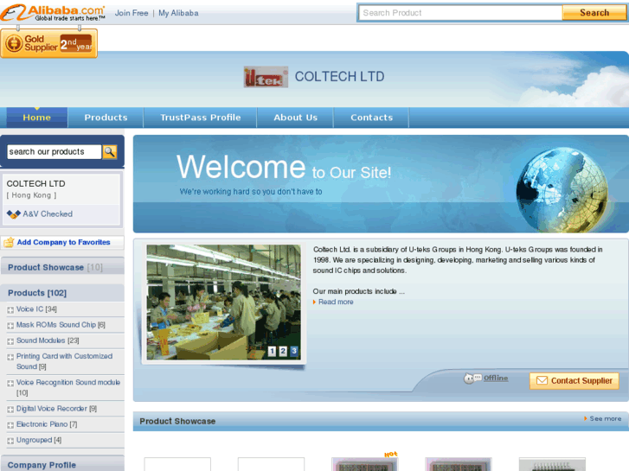Viewport: 629px width, 471px height.
Task: Open Voice IC [34] product list
Action: point(36,309)
